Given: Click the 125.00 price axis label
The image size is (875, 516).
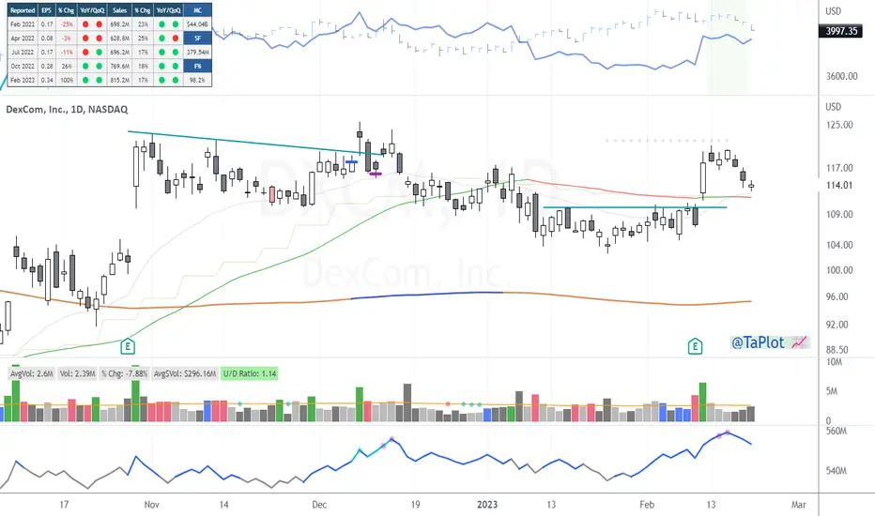Looking at the screenshot, I should (839, 125).
